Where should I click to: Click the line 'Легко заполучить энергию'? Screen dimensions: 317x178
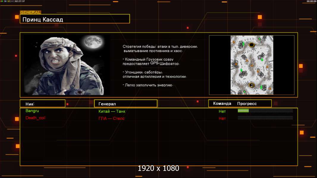148,85
